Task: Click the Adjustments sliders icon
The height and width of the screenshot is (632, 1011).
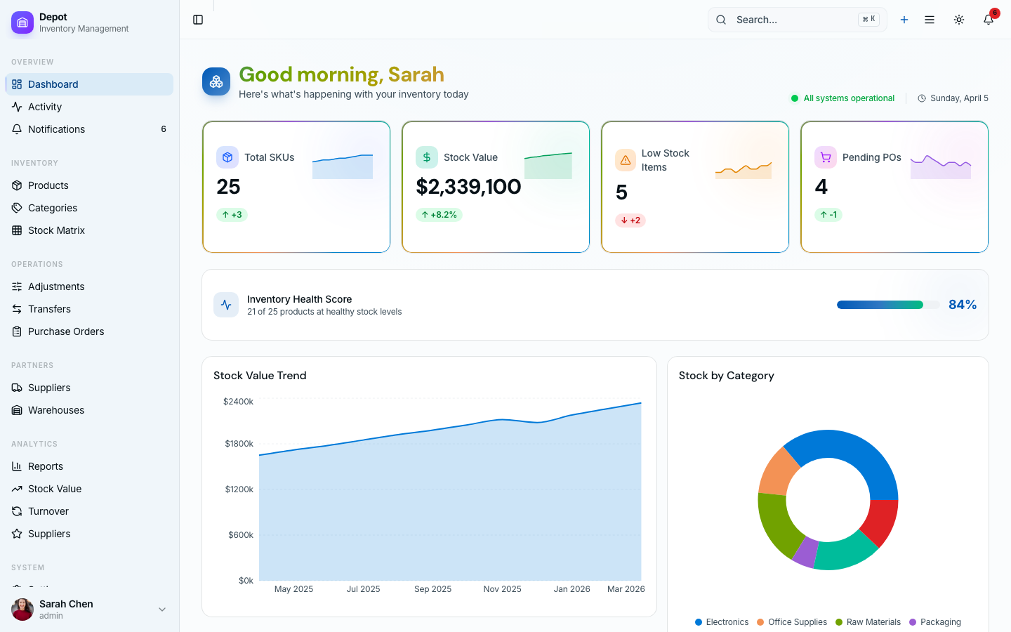Action: pos(15,287)
